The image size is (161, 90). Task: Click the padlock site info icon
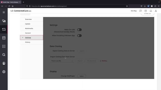[30, 6]
